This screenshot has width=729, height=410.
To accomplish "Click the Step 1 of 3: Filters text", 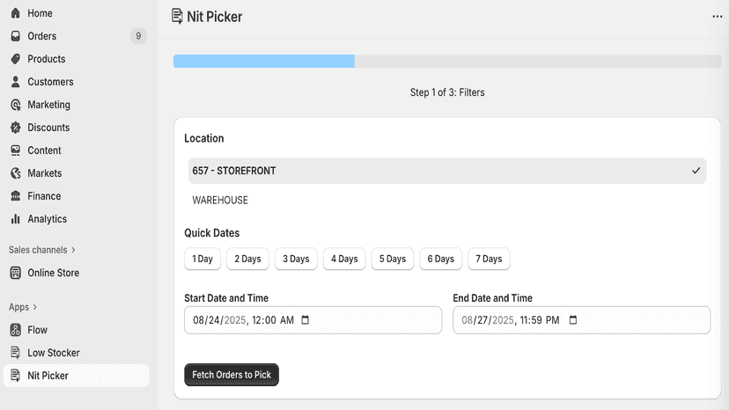I will coord(447,92).
